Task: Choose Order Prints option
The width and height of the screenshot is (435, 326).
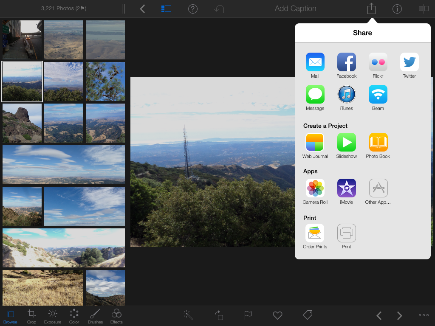Action: (315, 233)
